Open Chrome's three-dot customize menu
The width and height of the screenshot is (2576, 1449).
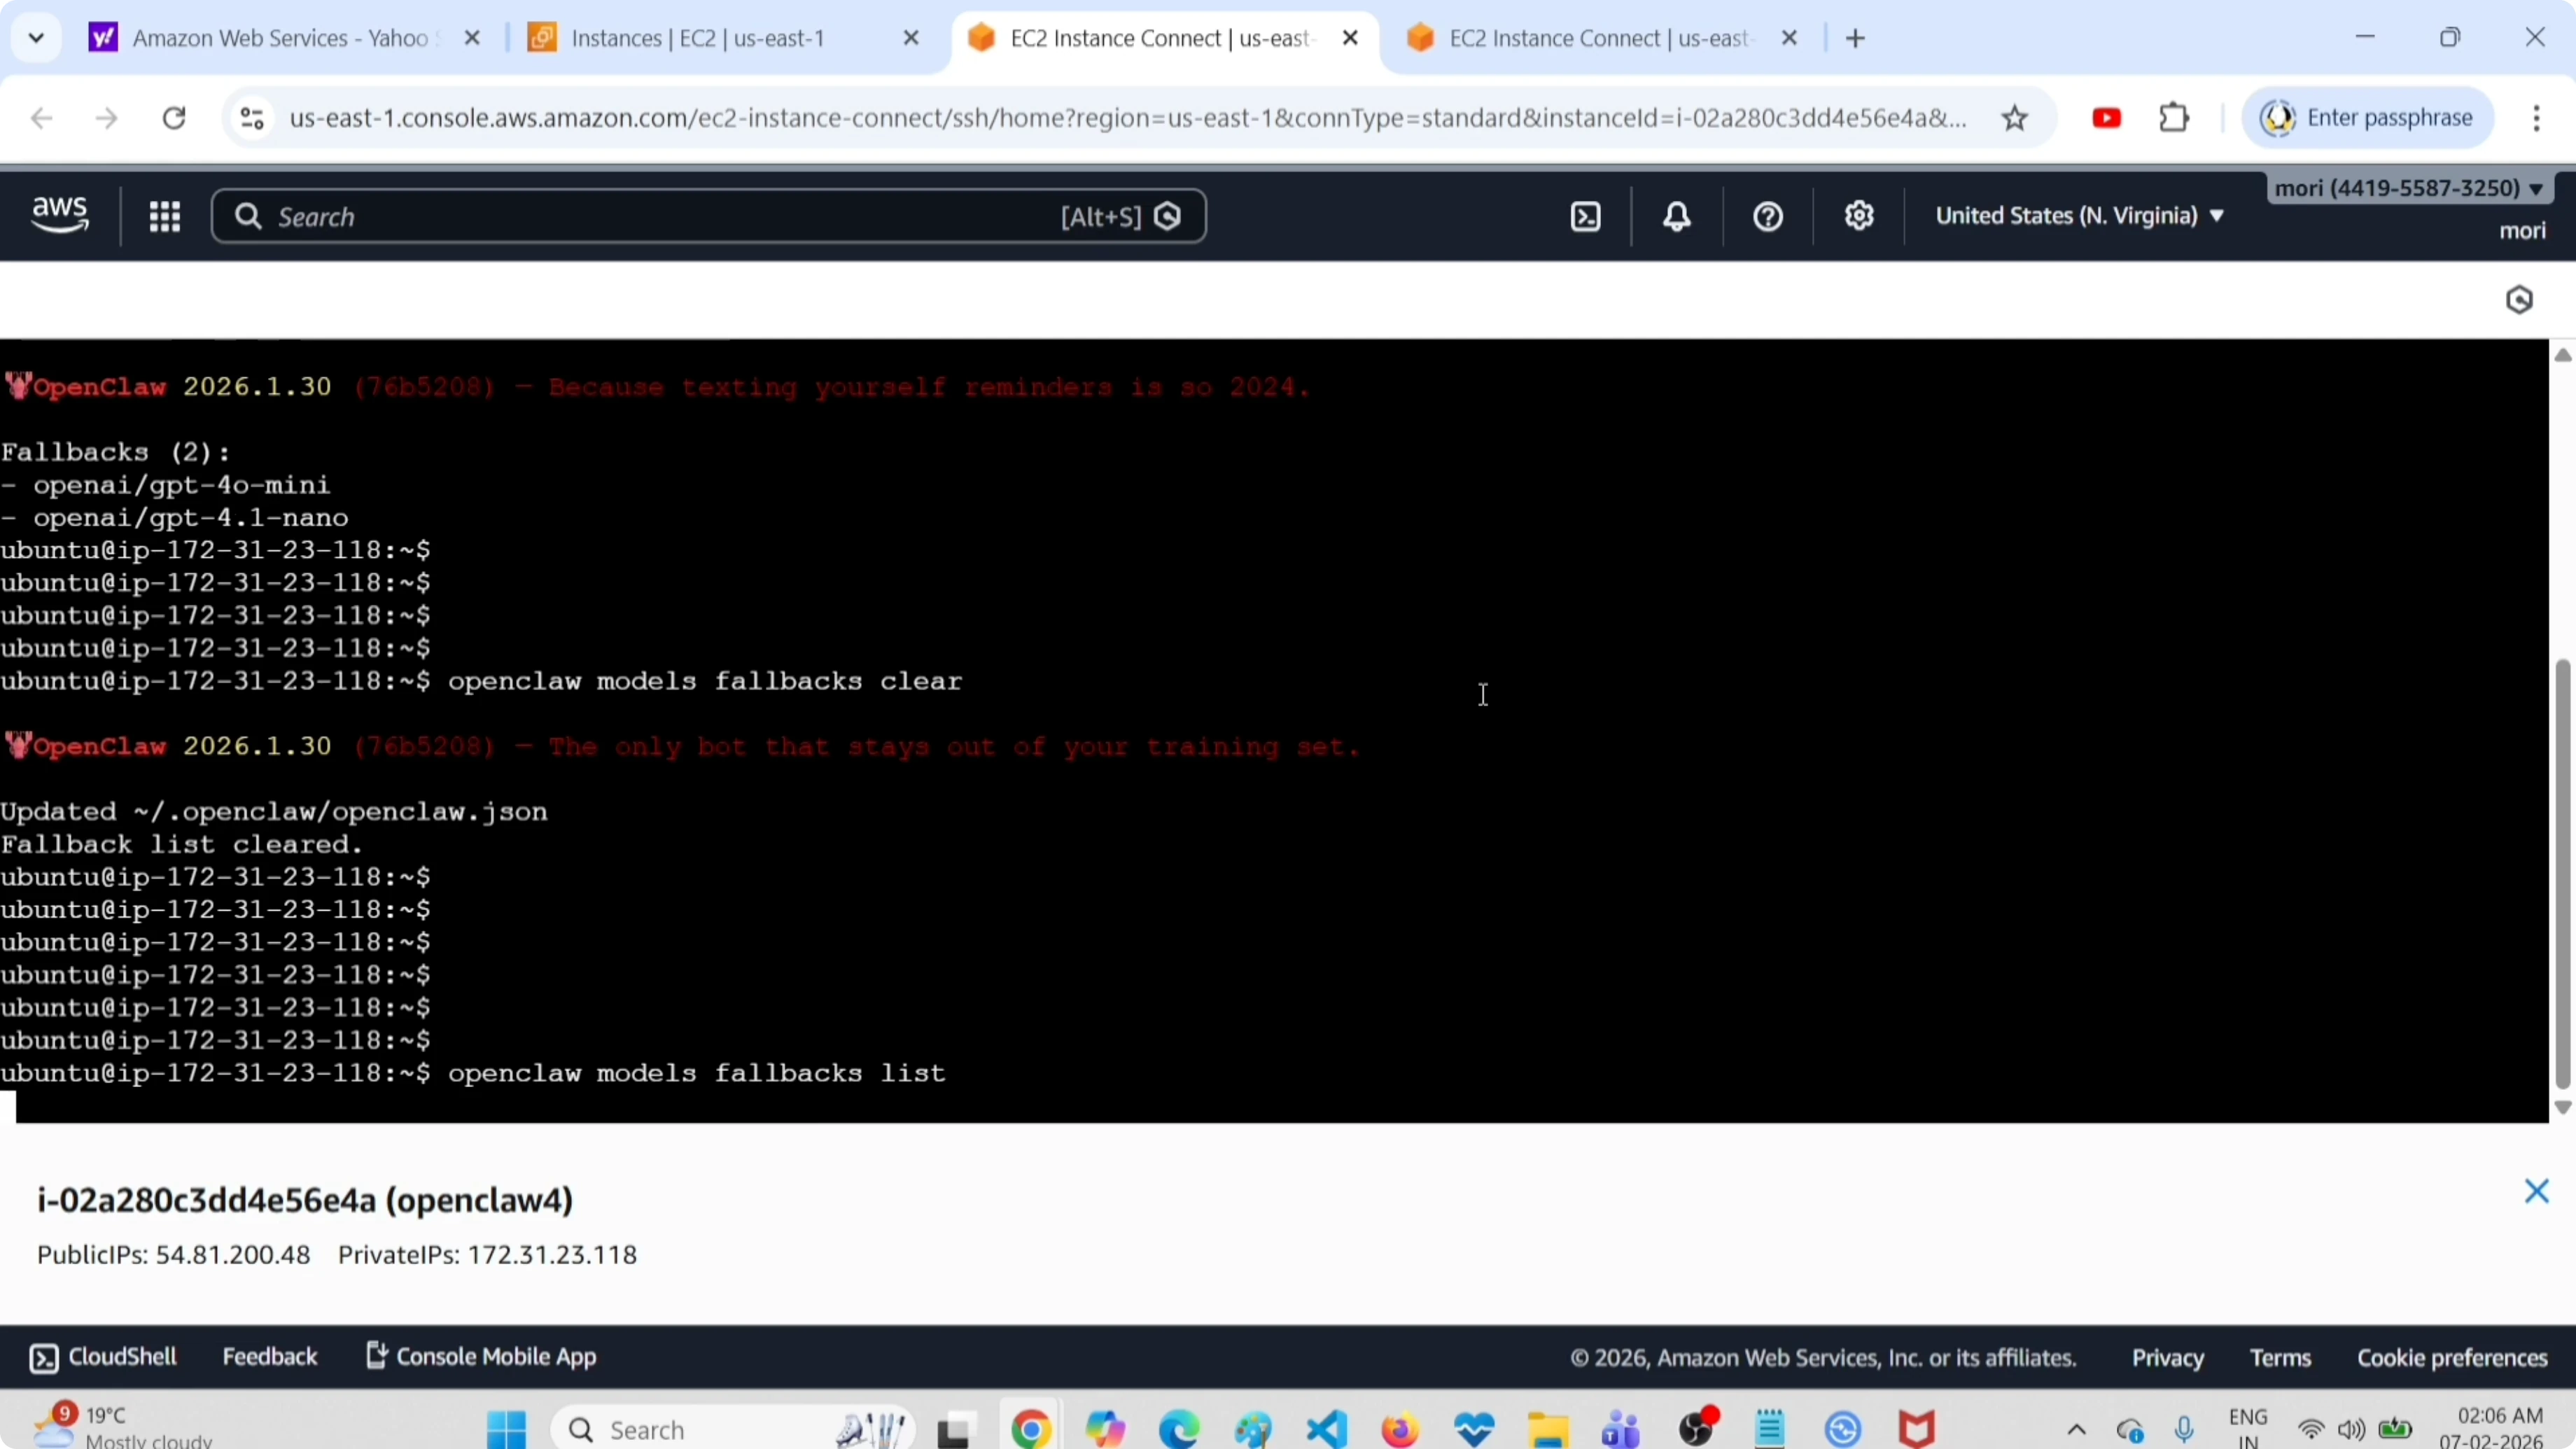pyautogui.click(x=2537, y=117)
